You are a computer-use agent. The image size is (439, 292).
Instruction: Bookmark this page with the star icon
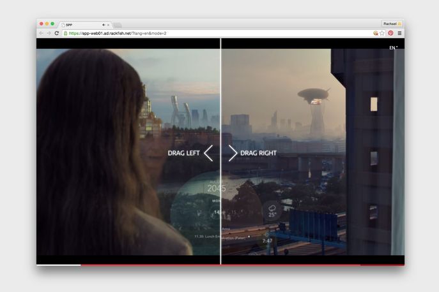coord(382,33)
